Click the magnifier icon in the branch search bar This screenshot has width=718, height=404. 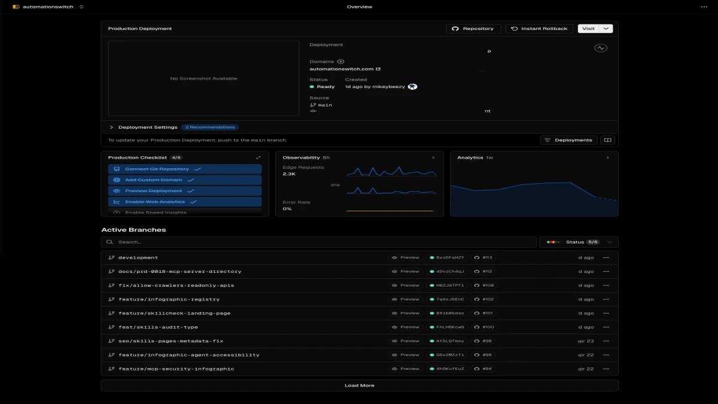109,242
